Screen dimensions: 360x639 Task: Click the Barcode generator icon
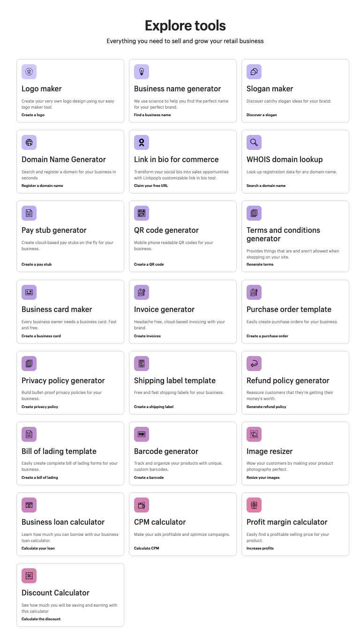click(x=142, y=434)
